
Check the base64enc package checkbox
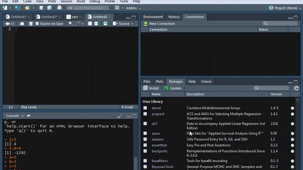click(145, 161)
